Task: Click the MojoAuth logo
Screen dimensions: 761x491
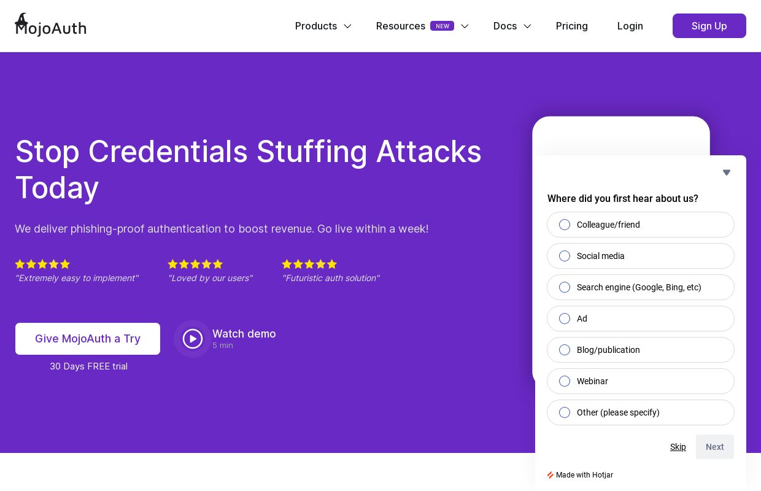Action: (x=50, y=25)
